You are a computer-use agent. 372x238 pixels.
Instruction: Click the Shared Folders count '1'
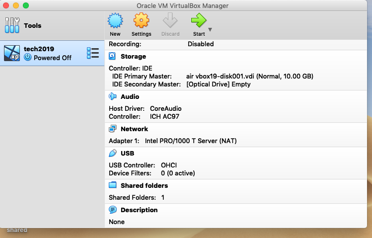tap(163, 197)
